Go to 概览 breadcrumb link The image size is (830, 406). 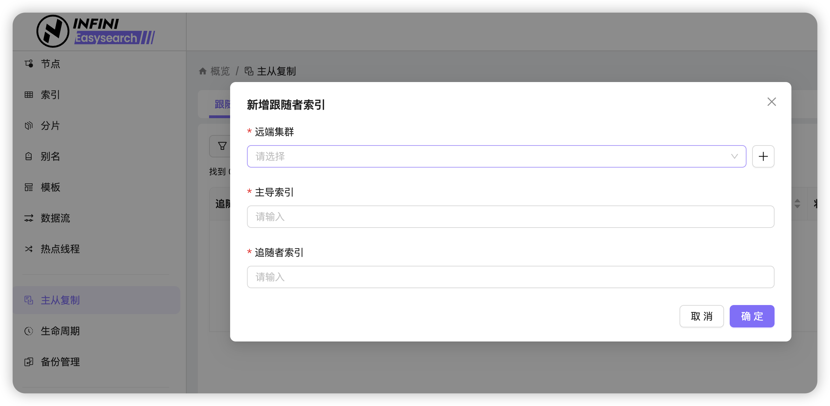click(x=220, y=71)
